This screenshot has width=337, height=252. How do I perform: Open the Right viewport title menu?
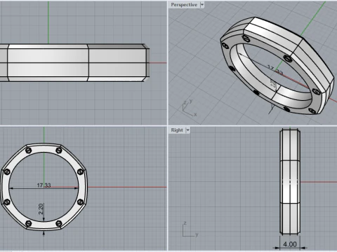177,130
